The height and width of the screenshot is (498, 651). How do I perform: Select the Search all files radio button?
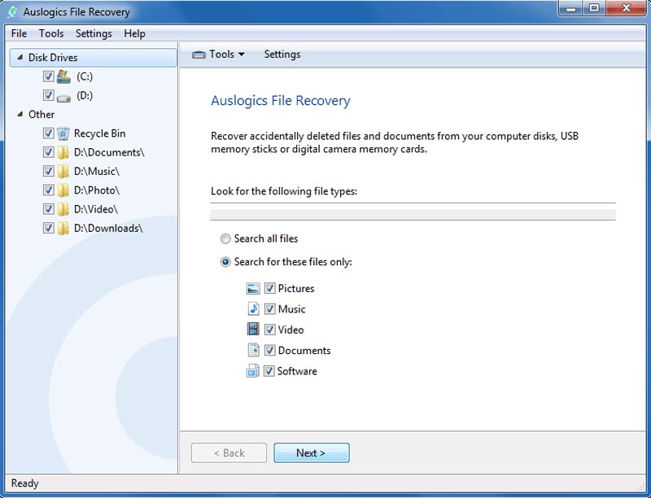(225, 238)
